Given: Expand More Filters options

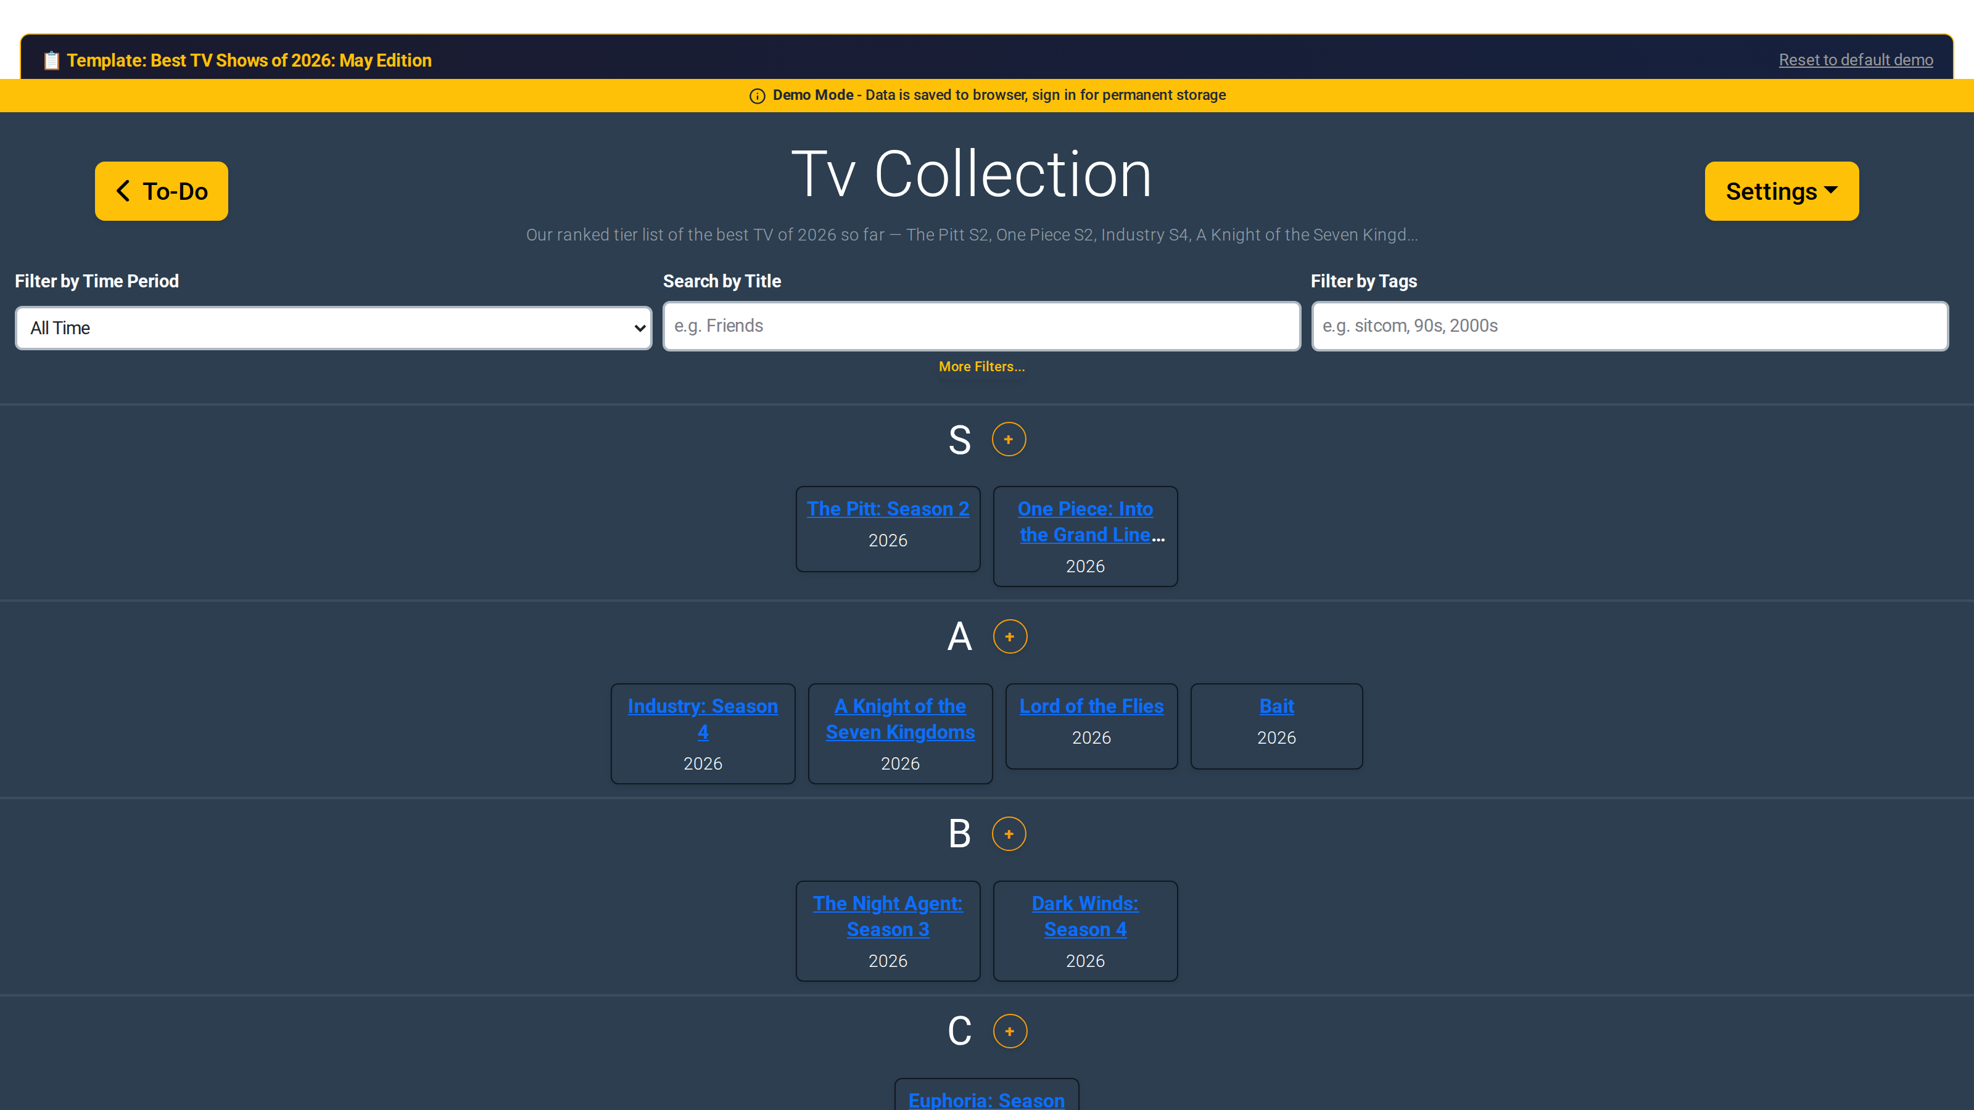Looking at the screenshot, I should point(981,366).
